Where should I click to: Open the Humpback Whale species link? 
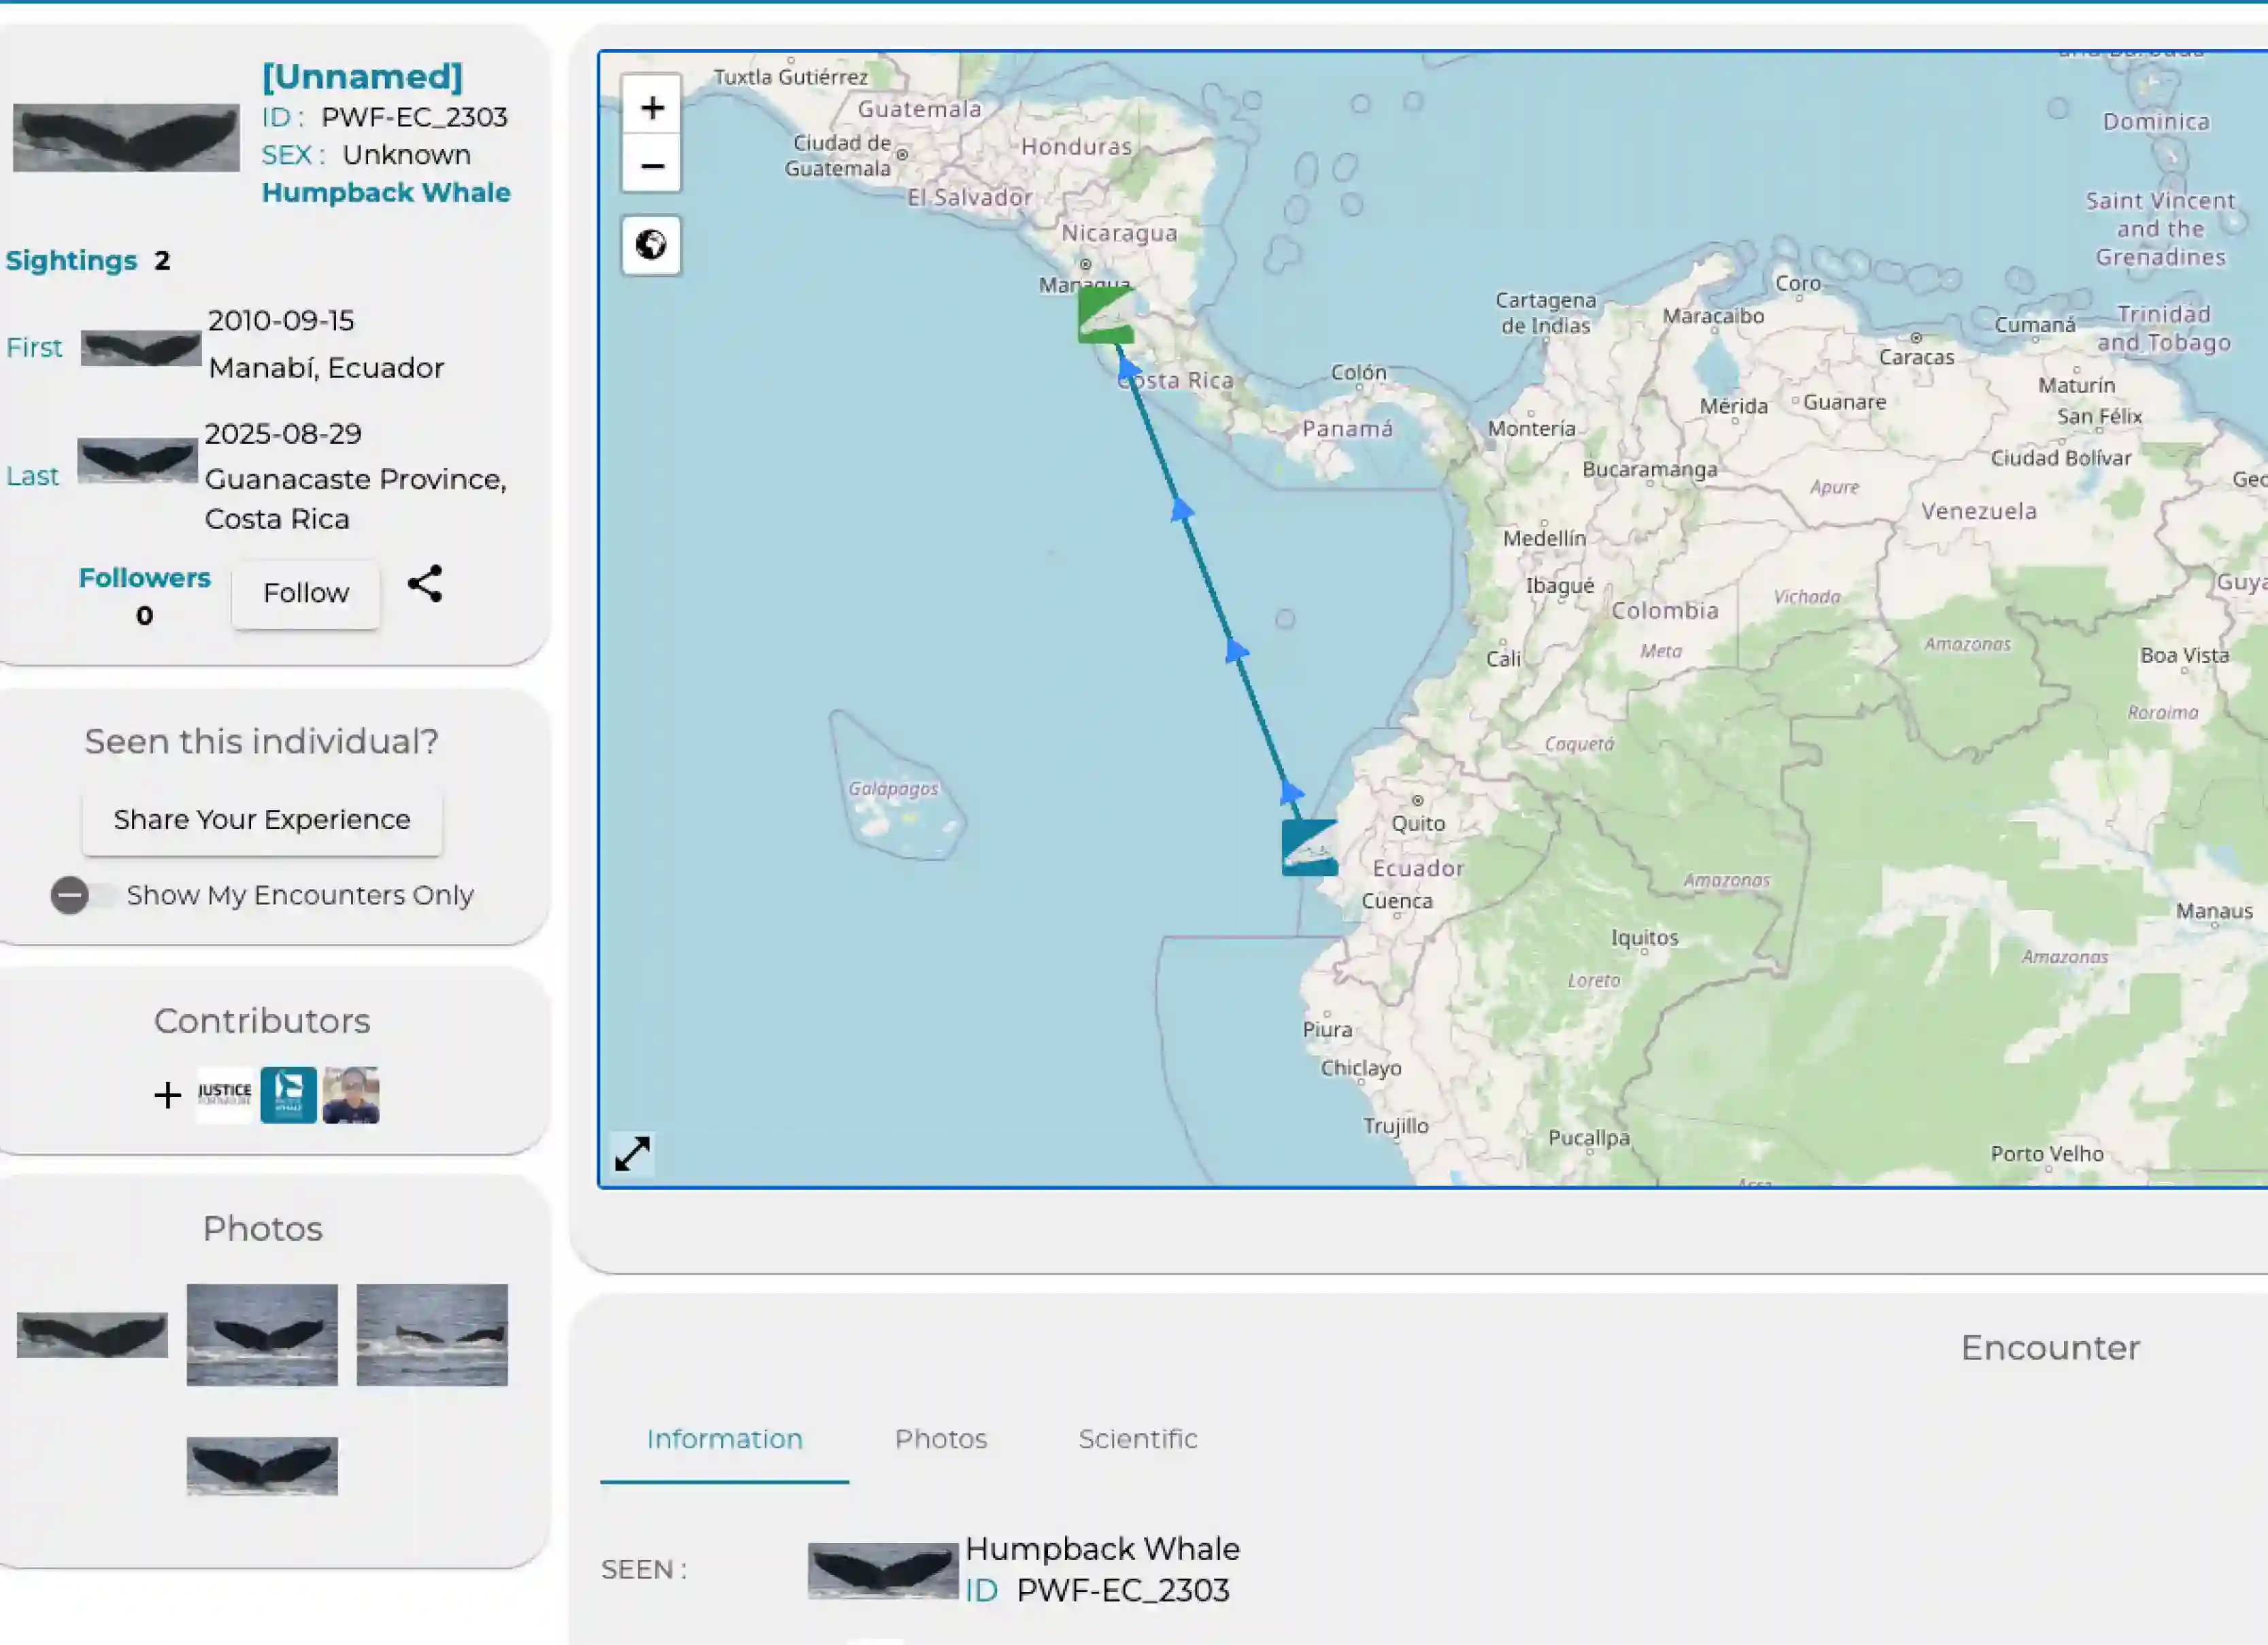pyautogui.click(x=386, y=193)
